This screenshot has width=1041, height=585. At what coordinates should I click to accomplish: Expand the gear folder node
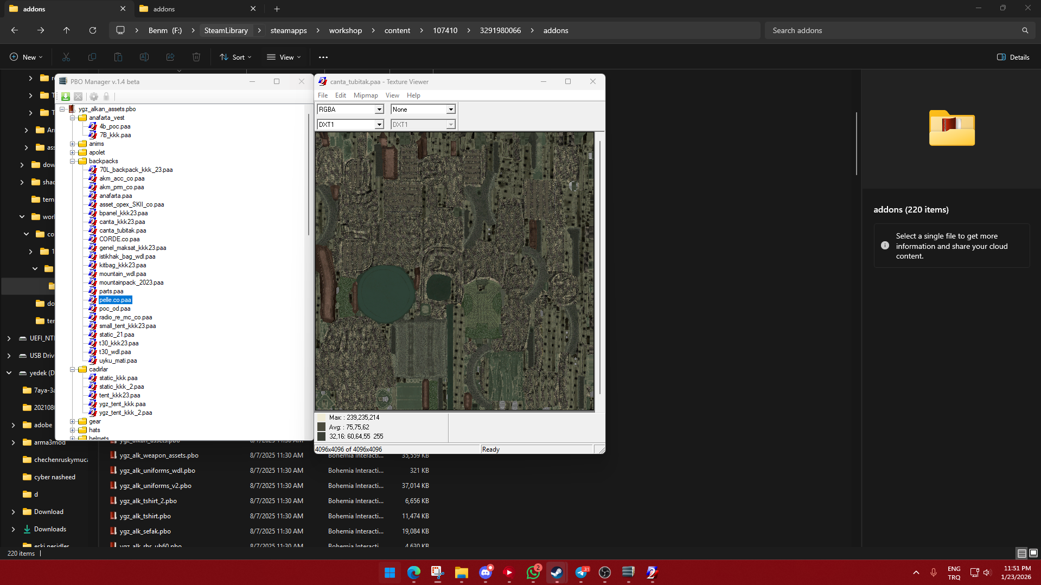[72, 421]
